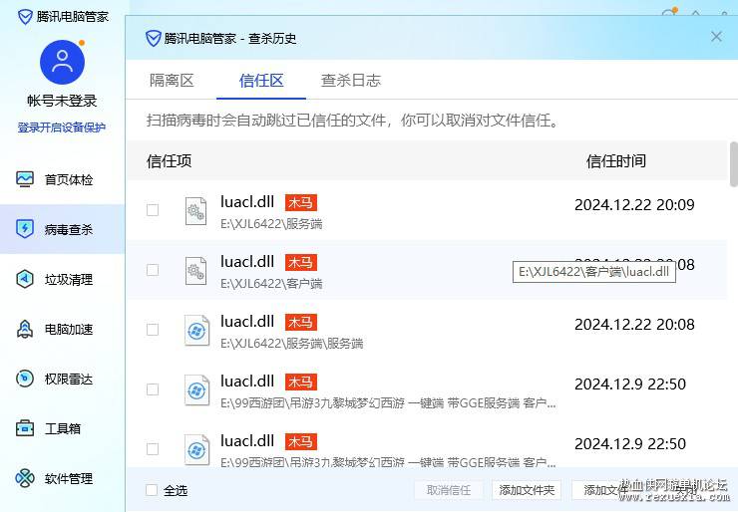Viewport: 738px width, 512px height.
Task: Click the Tencent PC Manager shield logo
Action: pos(25,17)
